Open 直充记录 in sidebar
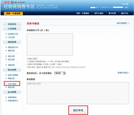This screenshot has width=134, height=115. pyautogui.click(x=11, y=59)
